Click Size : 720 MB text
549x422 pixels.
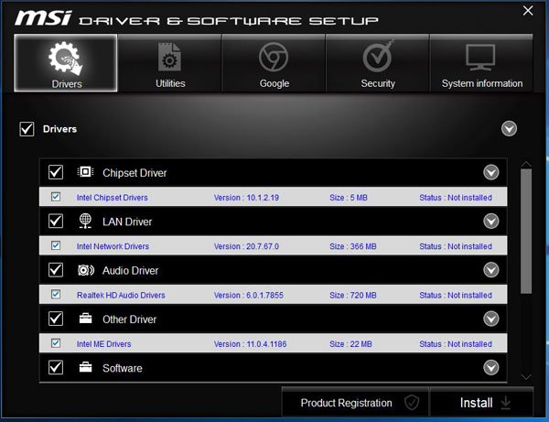point(353,296)
